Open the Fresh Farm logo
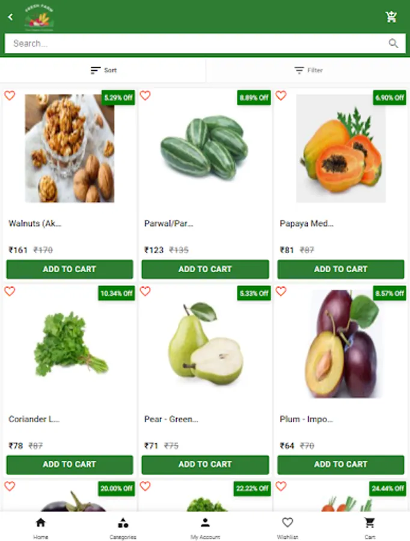Screen dimensions: 410x541 tap(39, 17)
